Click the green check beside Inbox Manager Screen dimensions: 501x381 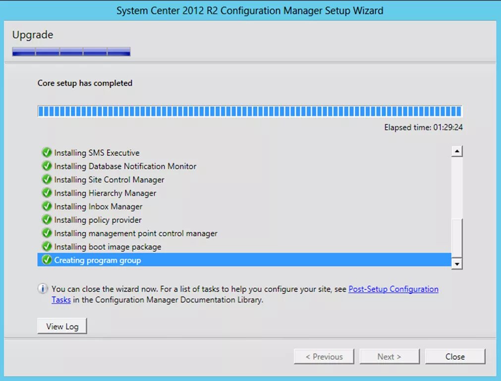click(47, 206)
